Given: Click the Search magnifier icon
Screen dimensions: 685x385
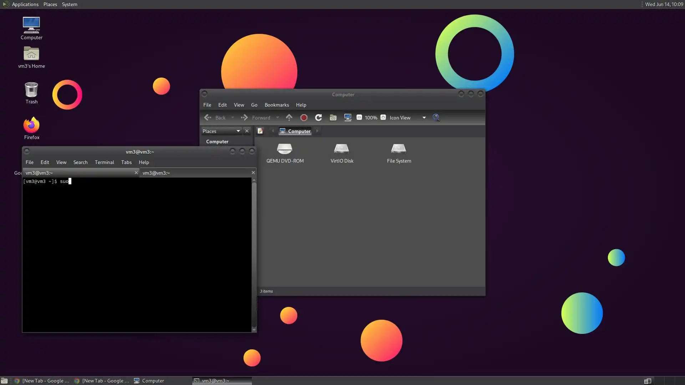Looking at the screenshot, I should [x=436, y=118].
